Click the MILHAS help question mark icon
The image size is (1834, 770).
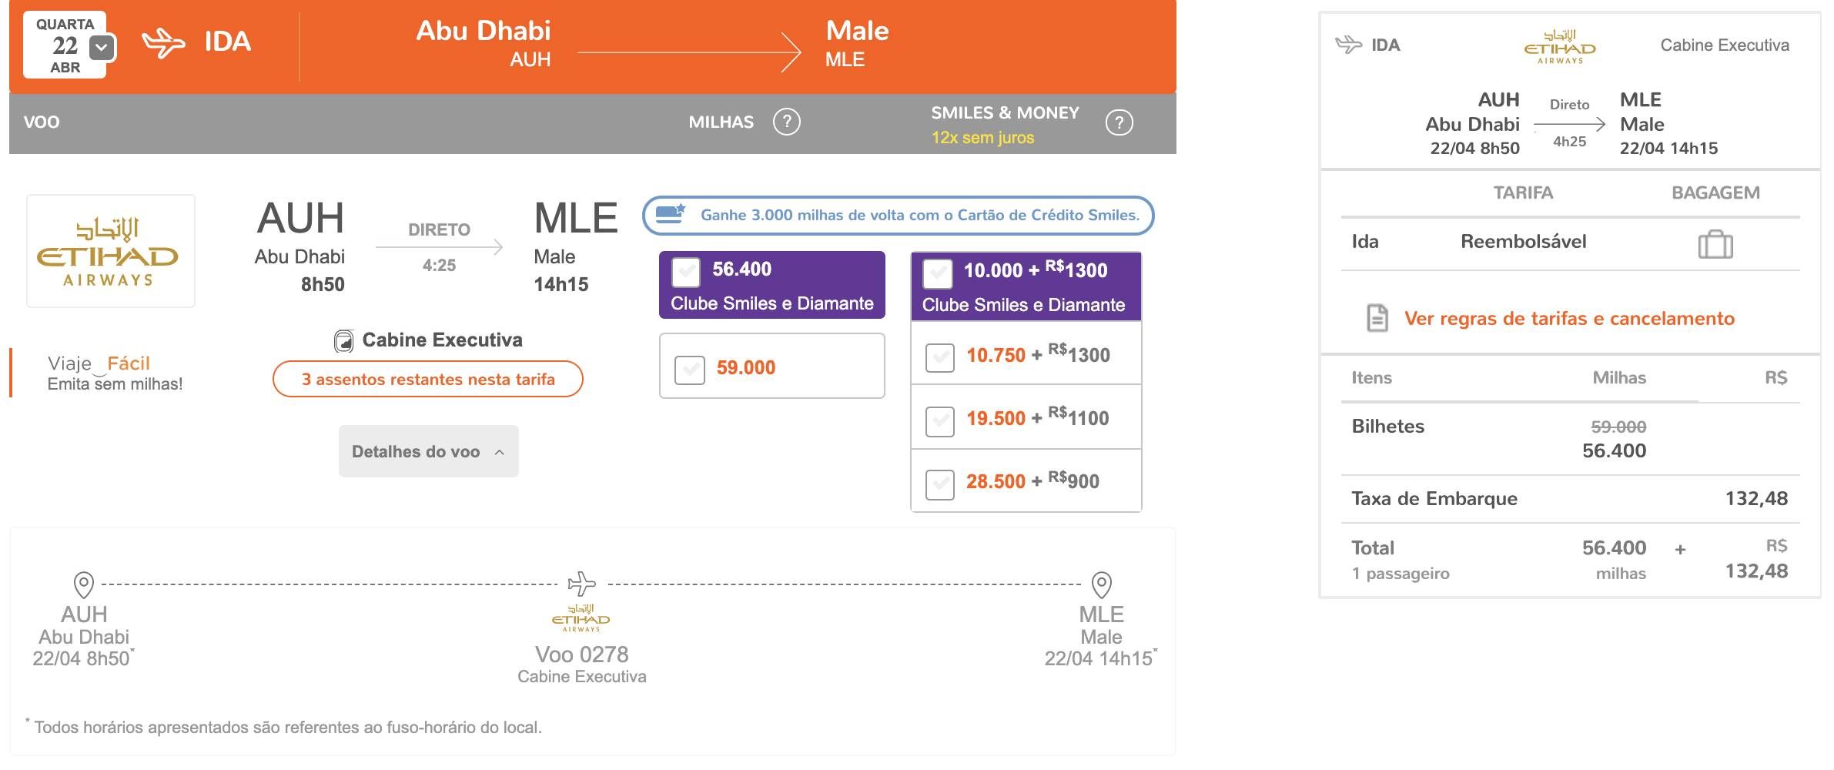click(x=787, y=122)
